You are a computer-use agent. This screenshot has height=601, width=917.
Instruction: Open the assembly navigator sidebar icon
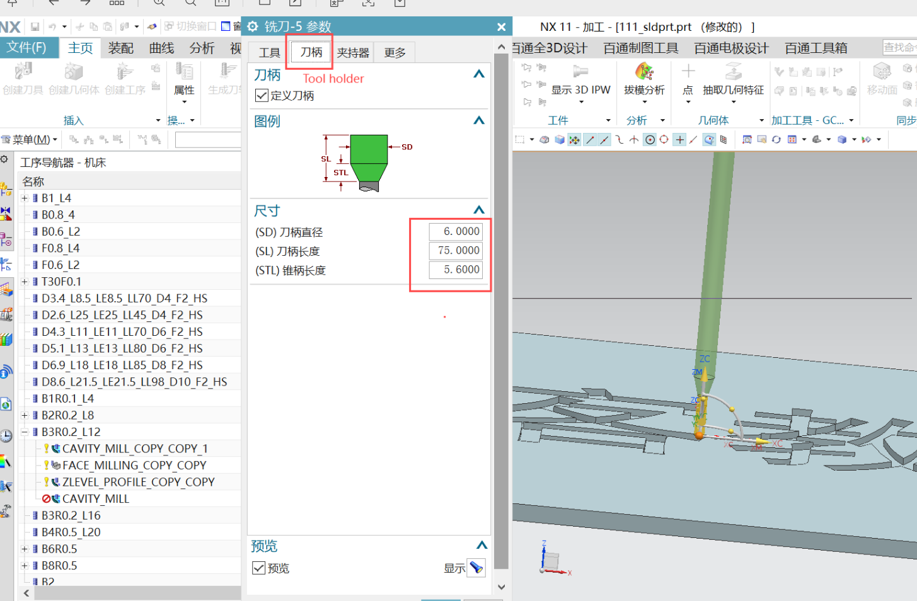(6, 188)
